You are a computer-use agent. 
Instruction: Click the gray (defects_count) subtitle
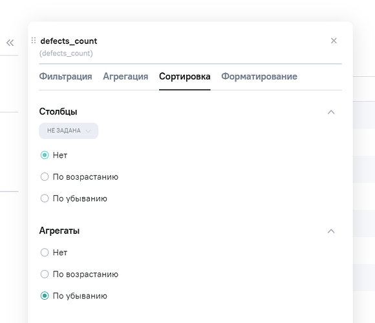pyautogui.click(x=66, y=53)
